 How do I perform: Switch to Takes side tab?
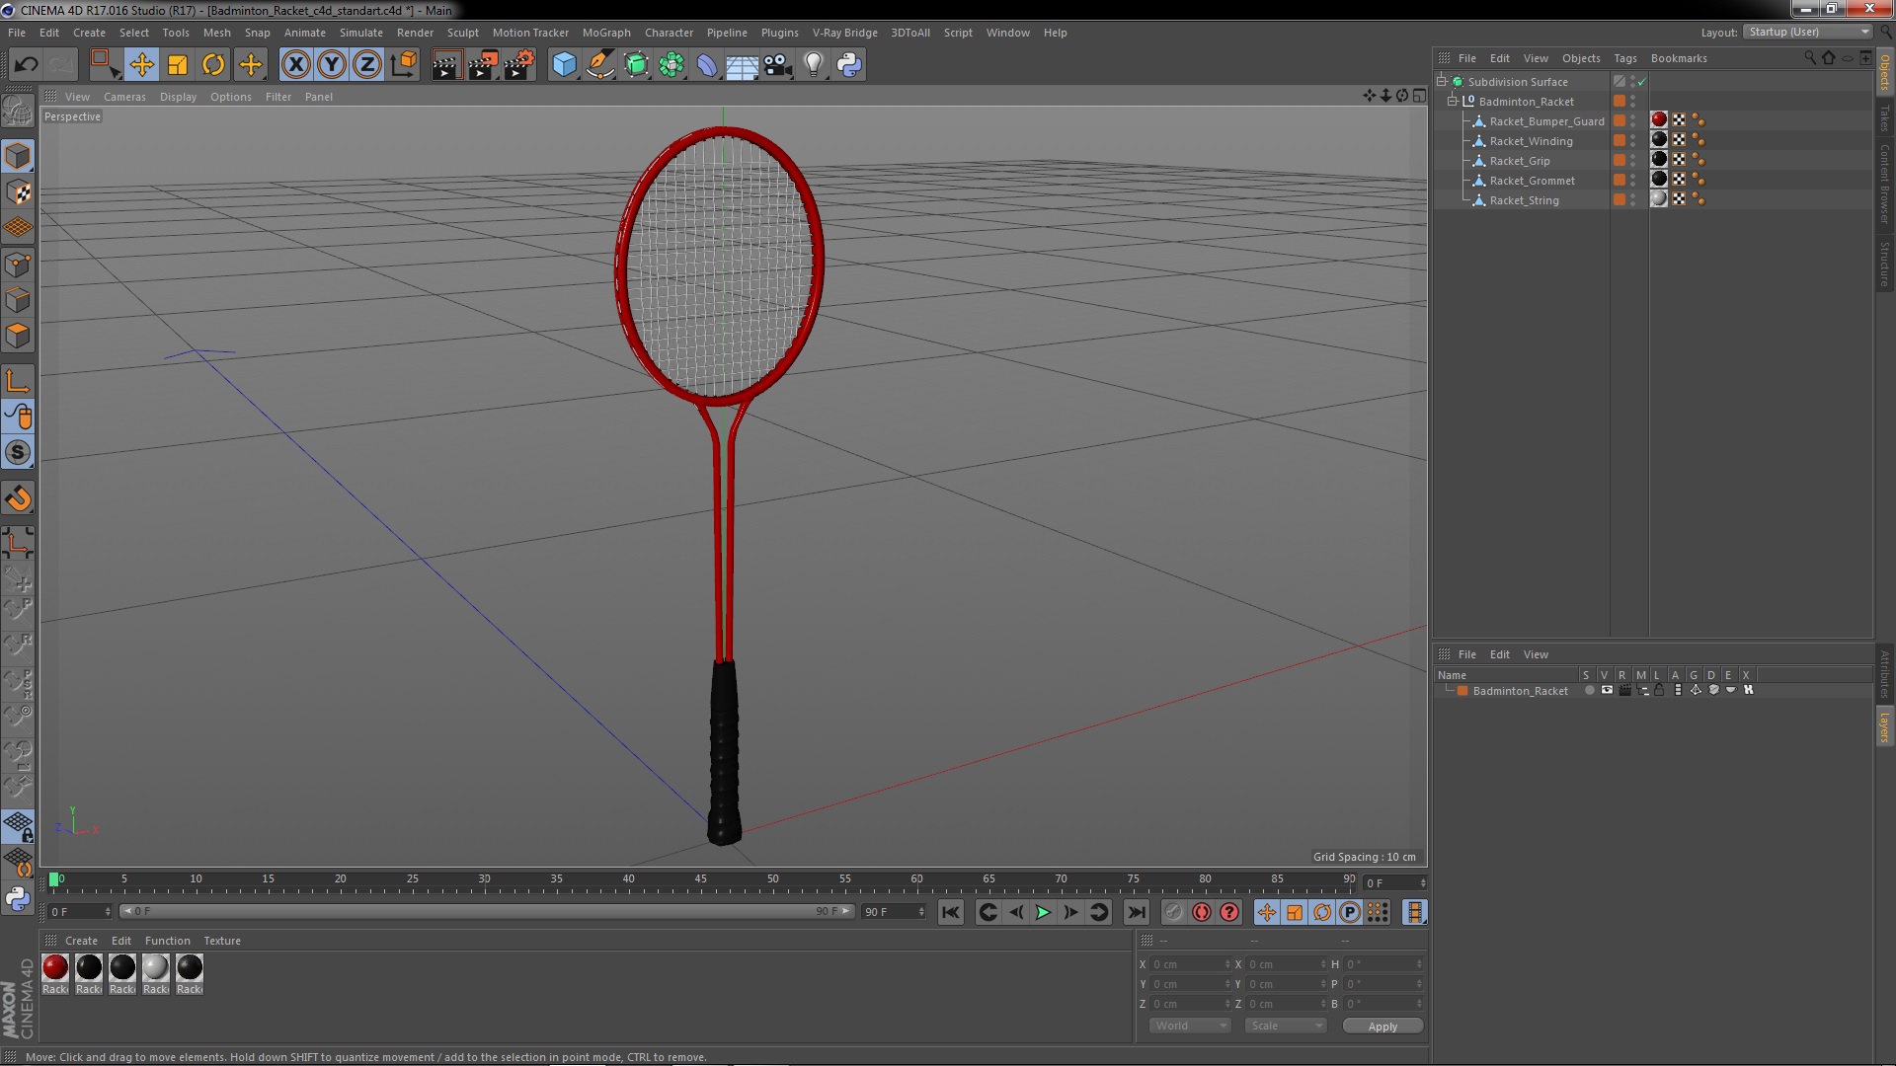pyautogui.click(x=1884, y=118)
